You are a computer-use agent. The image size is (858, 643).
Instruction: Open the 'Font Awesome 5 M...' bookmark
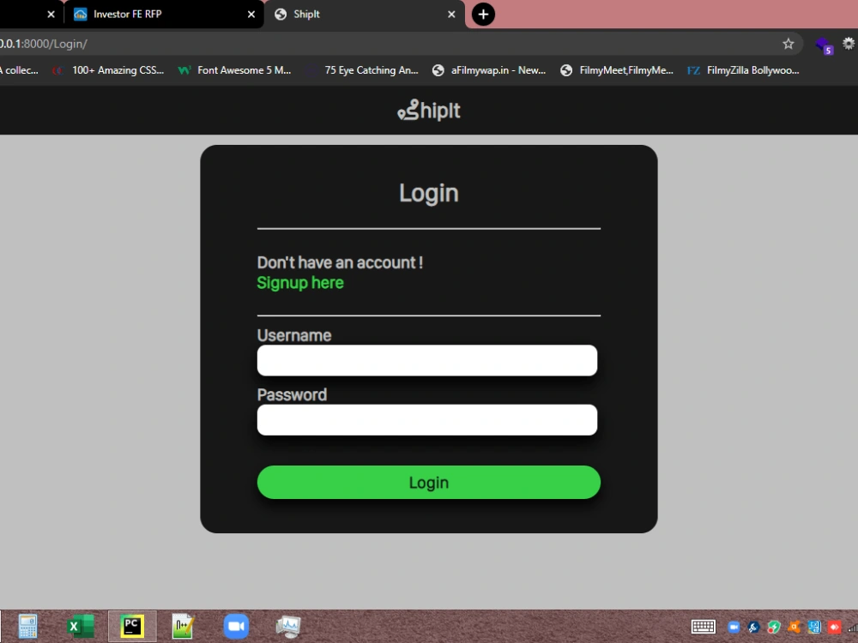(x=235, y=70)
